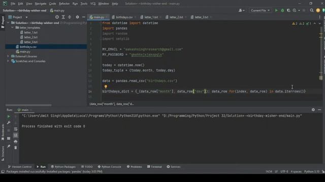Click the Project panel horizontal scrollbar

click(28, 105)
